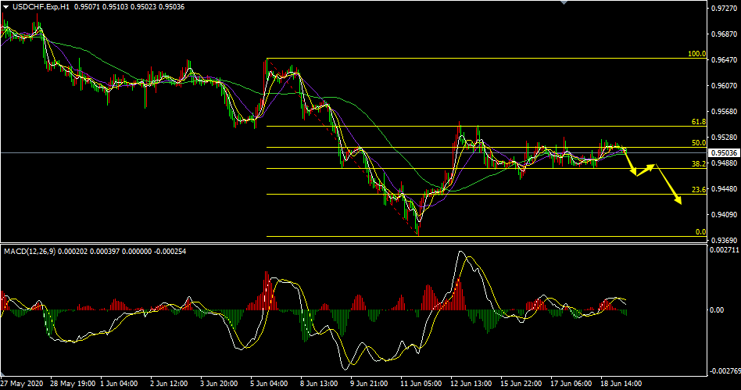Click the 100.0 Fibonacci level label
Viewport: 741px width, 390px height.
click(696, 54)
